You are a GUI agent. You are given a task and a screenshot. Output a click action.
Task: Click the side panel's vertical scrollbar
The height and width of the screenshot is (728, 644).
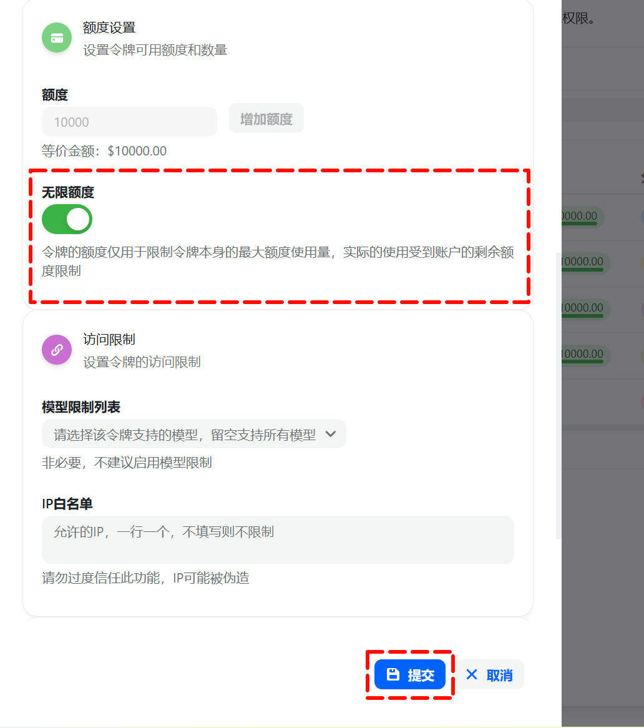(558, 396)
